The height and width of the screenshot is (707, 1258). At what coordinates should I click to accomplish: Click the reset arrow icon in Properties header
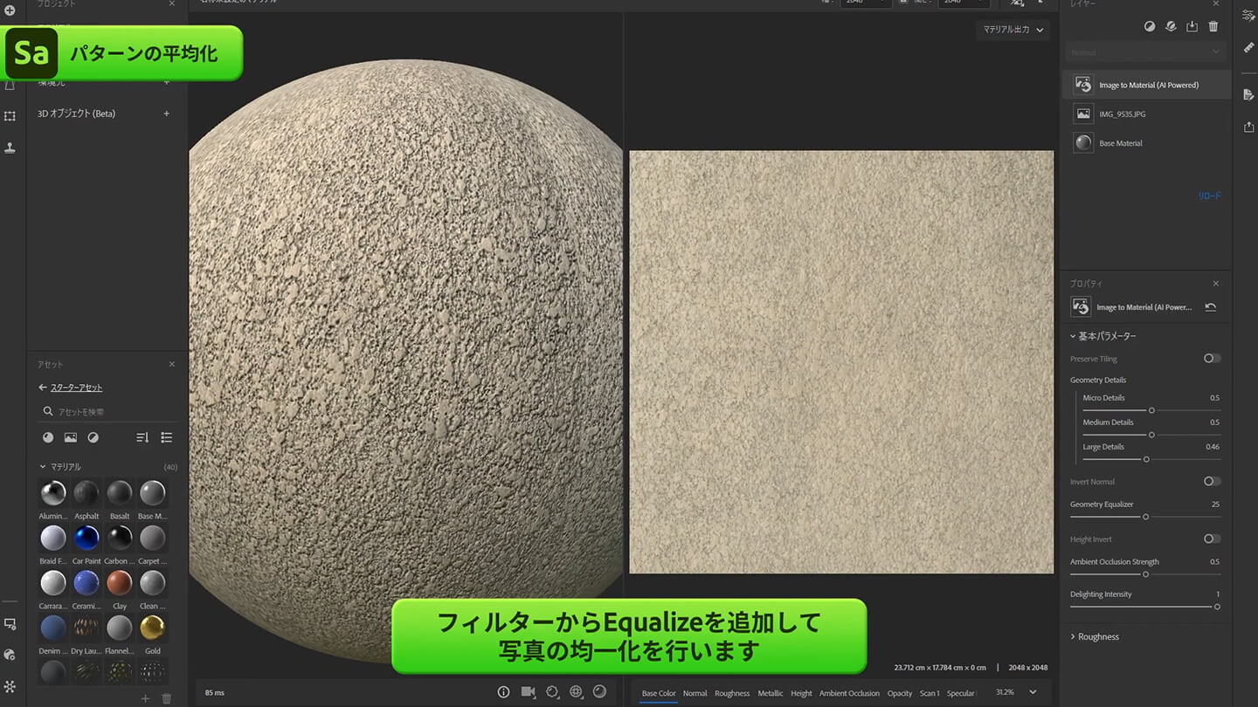(1210, 307)
